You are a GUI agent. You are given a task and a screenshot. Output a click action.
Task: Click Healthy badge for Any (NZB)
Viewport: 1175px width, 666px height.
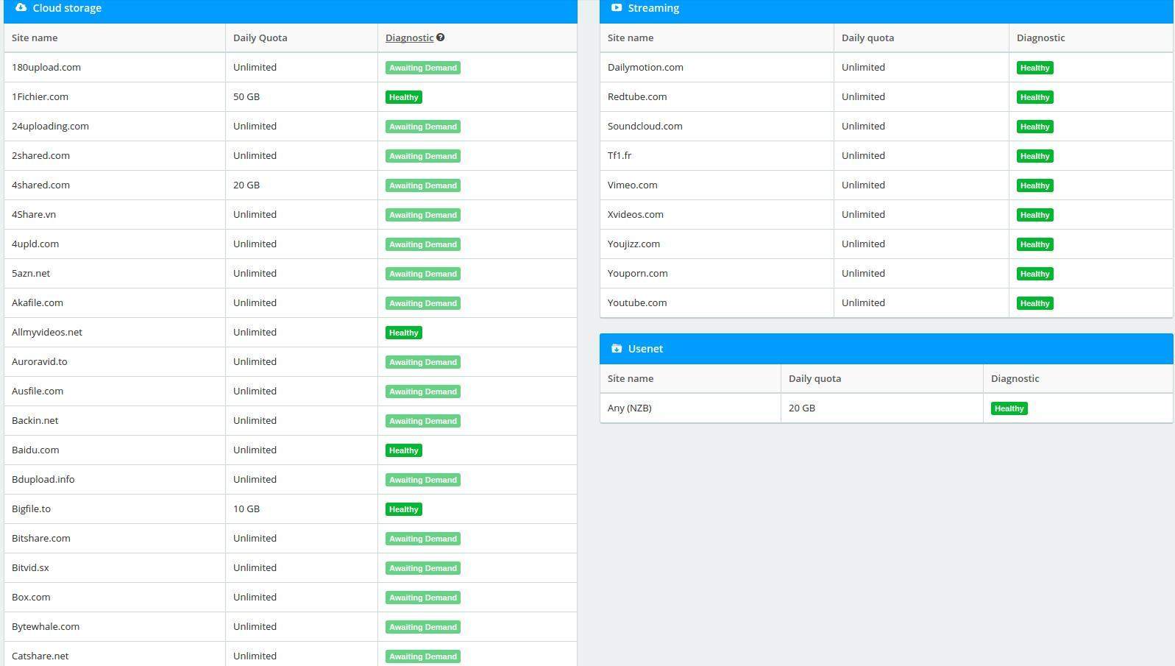click(x=1009, y=408)
